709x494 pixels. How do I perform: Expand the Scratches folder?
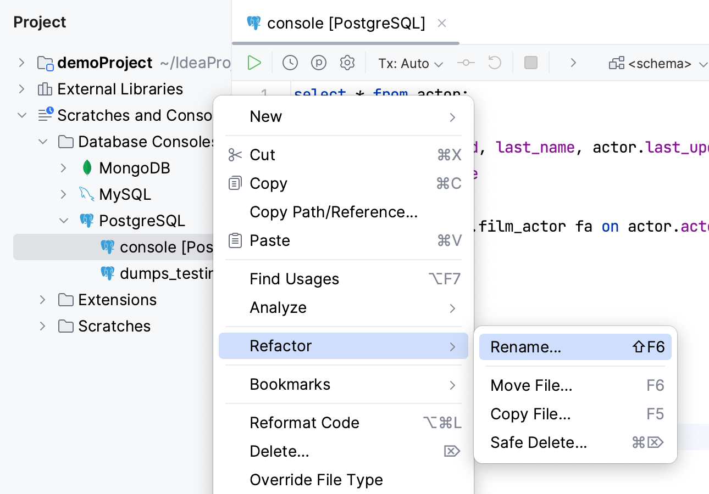click(x=42, y=326)
